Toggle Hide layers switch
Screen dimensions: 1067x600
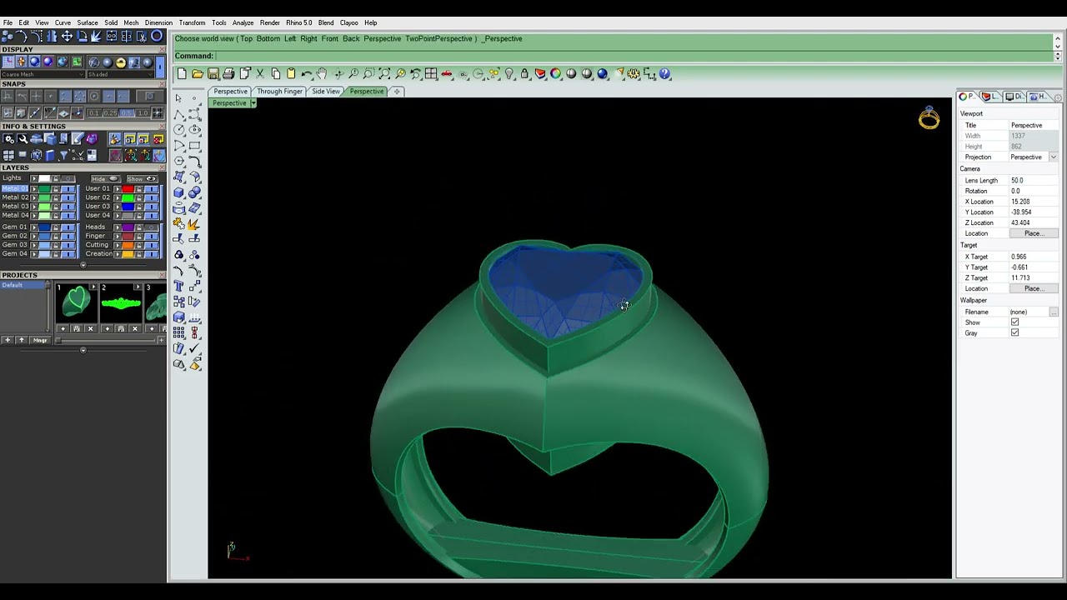[105, 178]
